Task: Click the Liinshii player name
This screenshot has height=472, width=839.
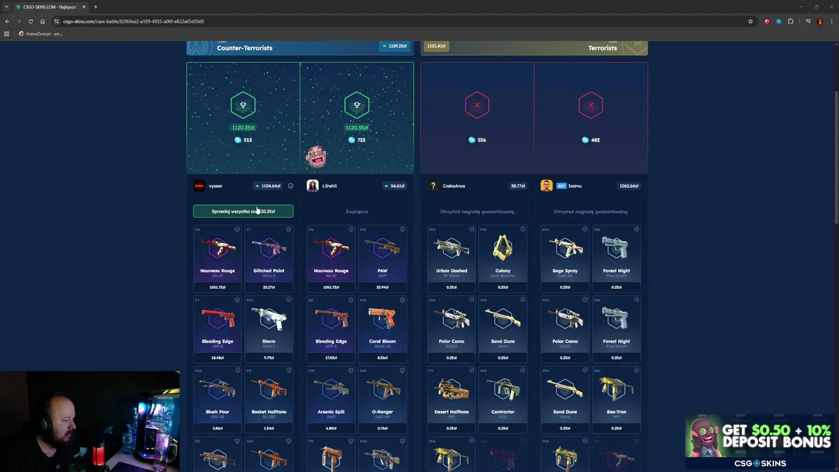Action: click(x=329, y=186)
